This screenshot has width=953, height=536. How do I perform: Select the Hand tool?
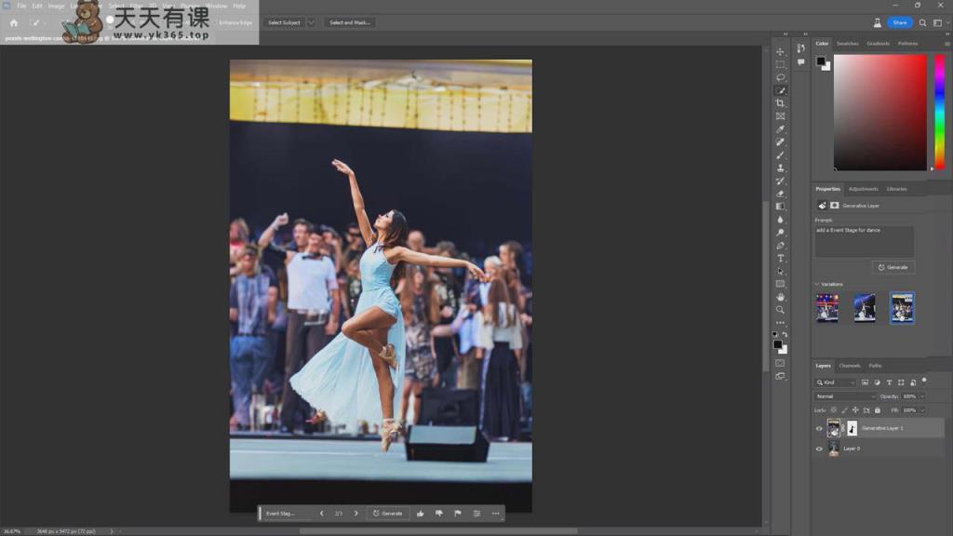coord(781,297)
